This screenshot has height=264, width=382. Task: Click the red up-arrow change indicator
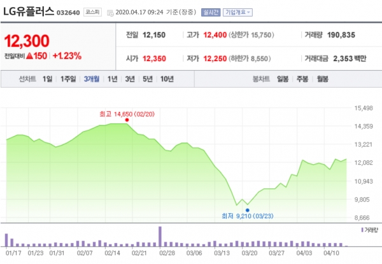click(29, 56)
